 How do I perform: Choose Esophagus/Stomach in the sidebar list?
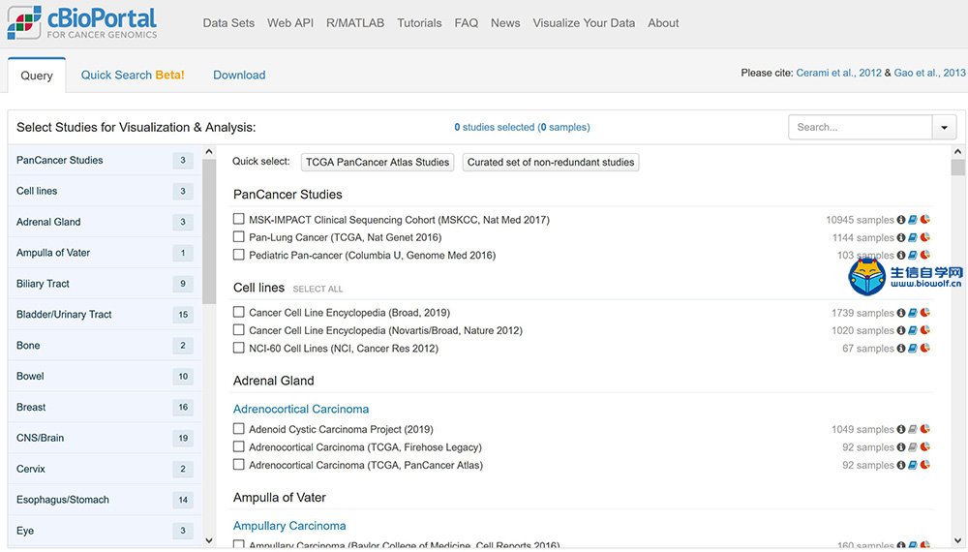tap(105, 500)
